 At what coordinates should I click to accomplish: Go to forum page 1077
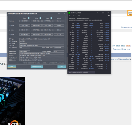coord(123,46)
